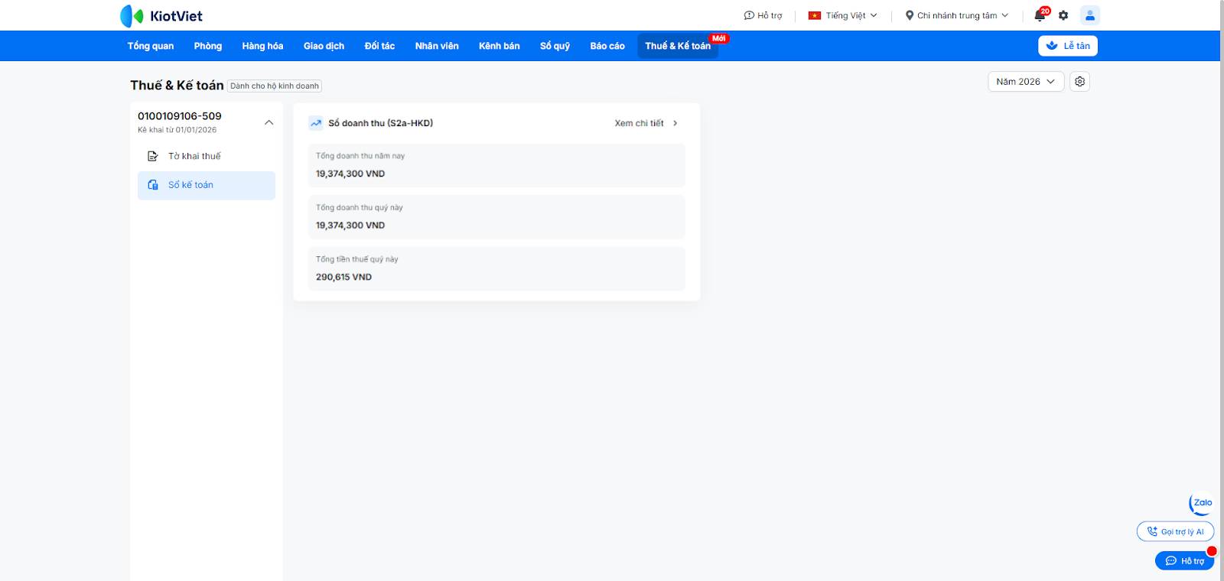Open the Tổng quan menu

click(x=151, y=46)
